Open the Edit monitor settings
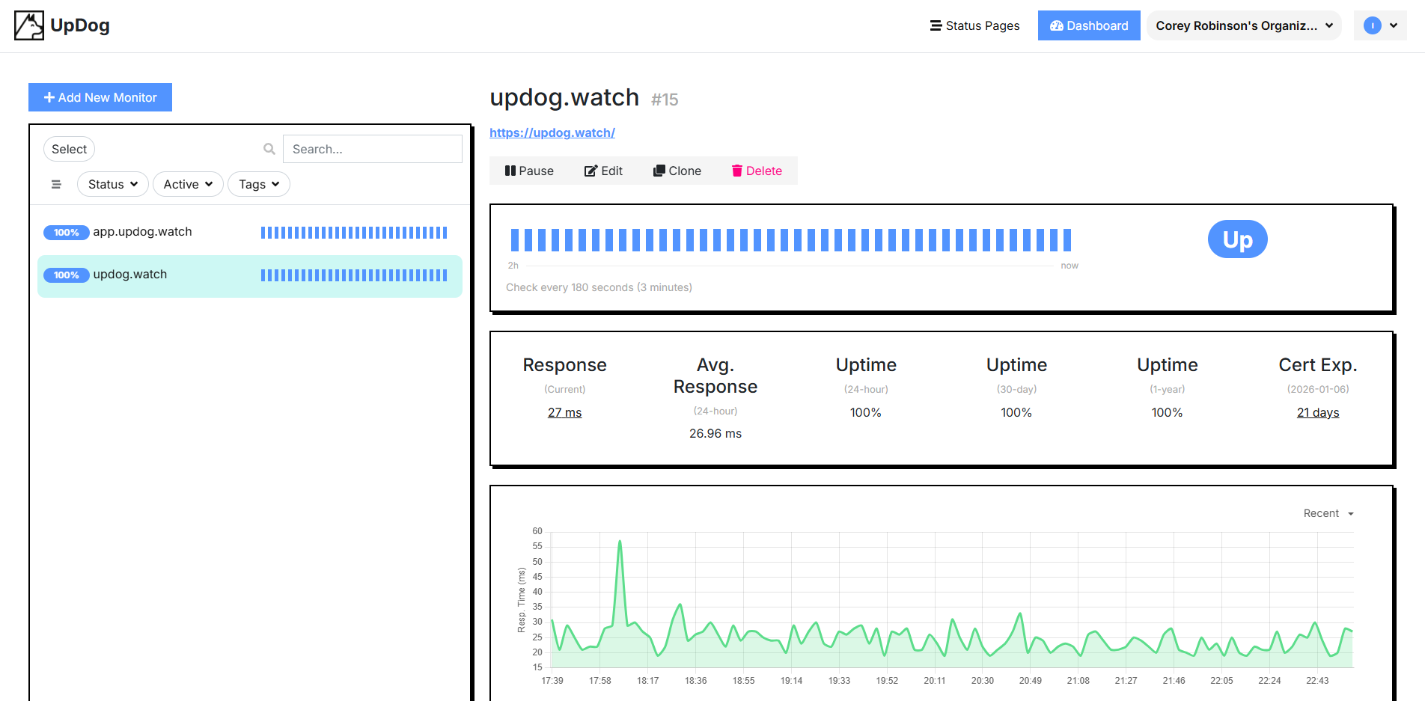Viewport: 1425px width, 701px height. click(x=603, y=171)
